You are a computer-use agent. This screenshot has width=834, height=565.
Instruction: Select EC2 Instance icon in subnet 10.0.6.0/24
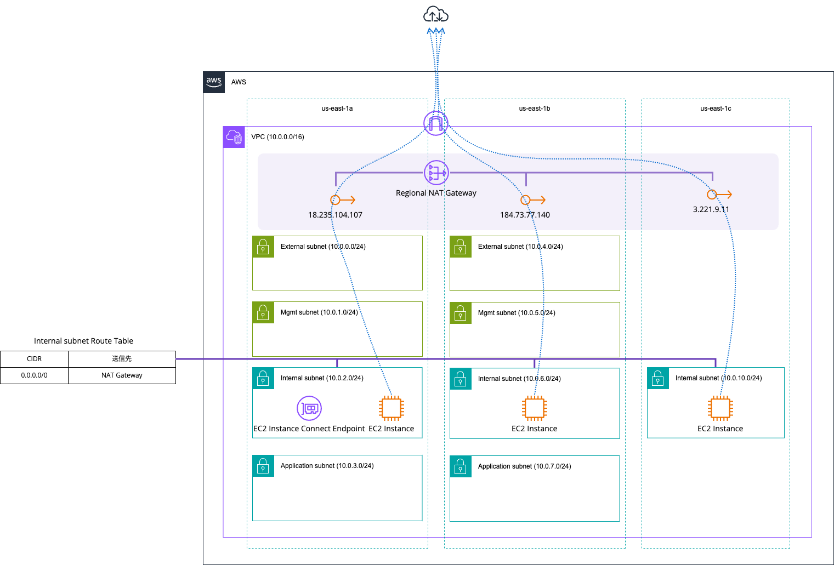[534, 408]
